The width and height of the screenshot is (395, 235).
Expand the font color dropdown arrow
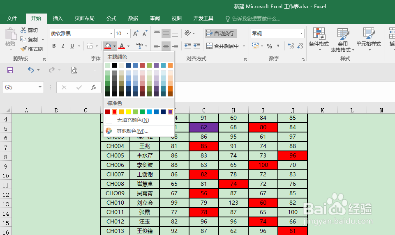(129, 46)
